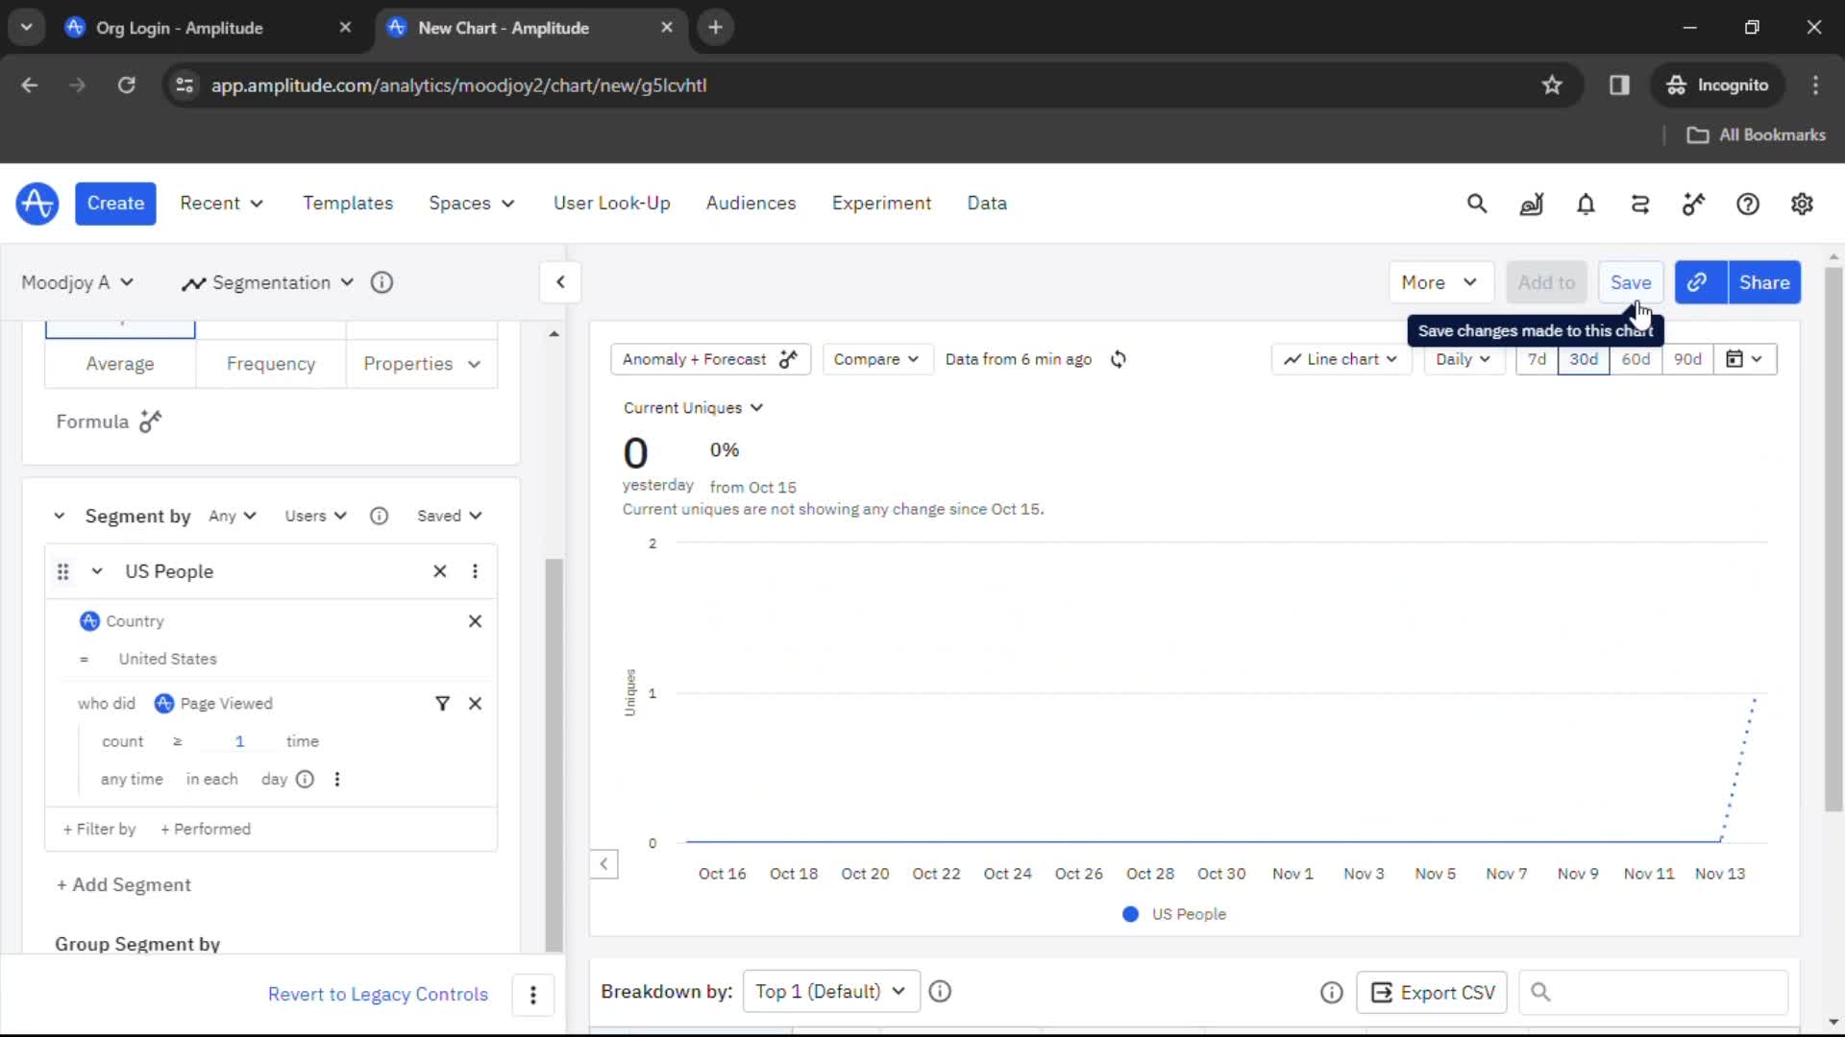Click the info icon beside Top 1 dropdown
The height and width of the screenshot is (1037, 1845).
click(940, 992)
